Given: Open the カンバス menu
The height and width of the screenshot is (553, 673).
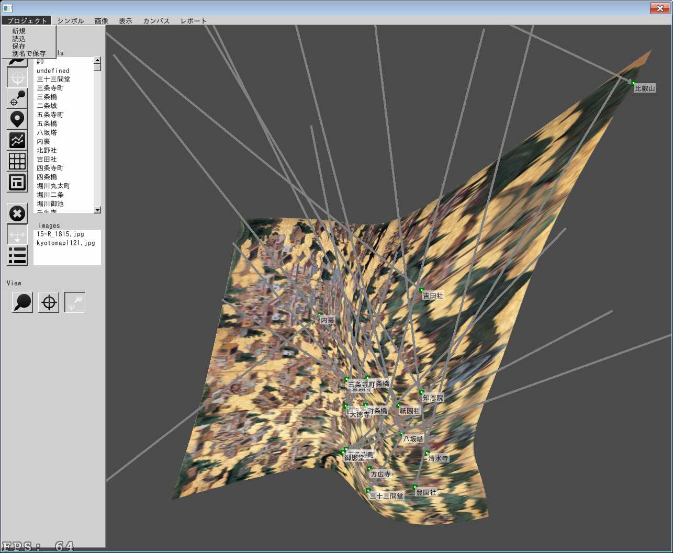Looking at the screenshot, I should 156,21.
